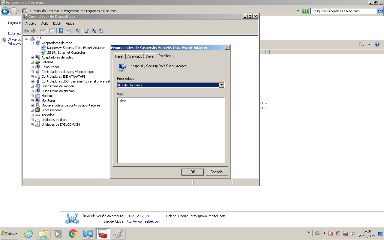The width and height of the screenshot is (384, 240).
Task: Switch to the Geral tab
Action: pos(119,56)
